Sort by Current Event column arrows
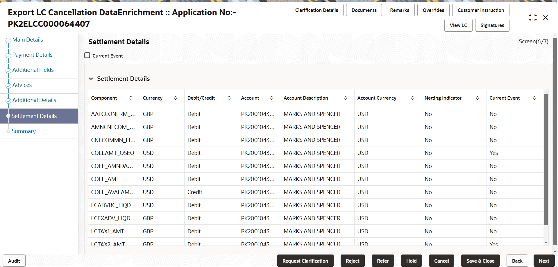This screenshot has height=267, width=558. click(x=534, y=98)
